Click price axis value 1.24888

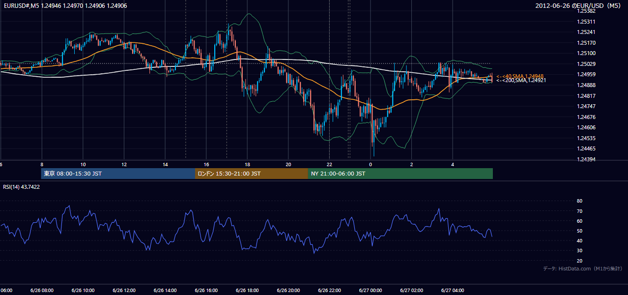coord(586,85)
